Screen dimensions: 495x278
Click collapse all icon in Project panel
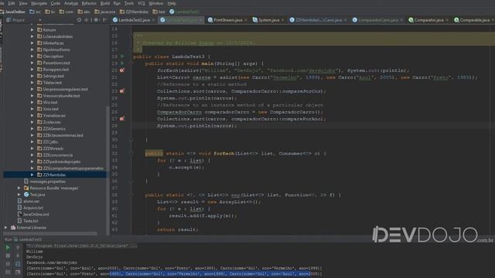pyautogui.click(x=87, y=20)
